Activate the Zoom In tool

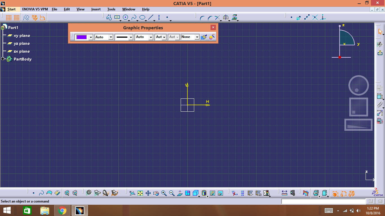point(163,193)
